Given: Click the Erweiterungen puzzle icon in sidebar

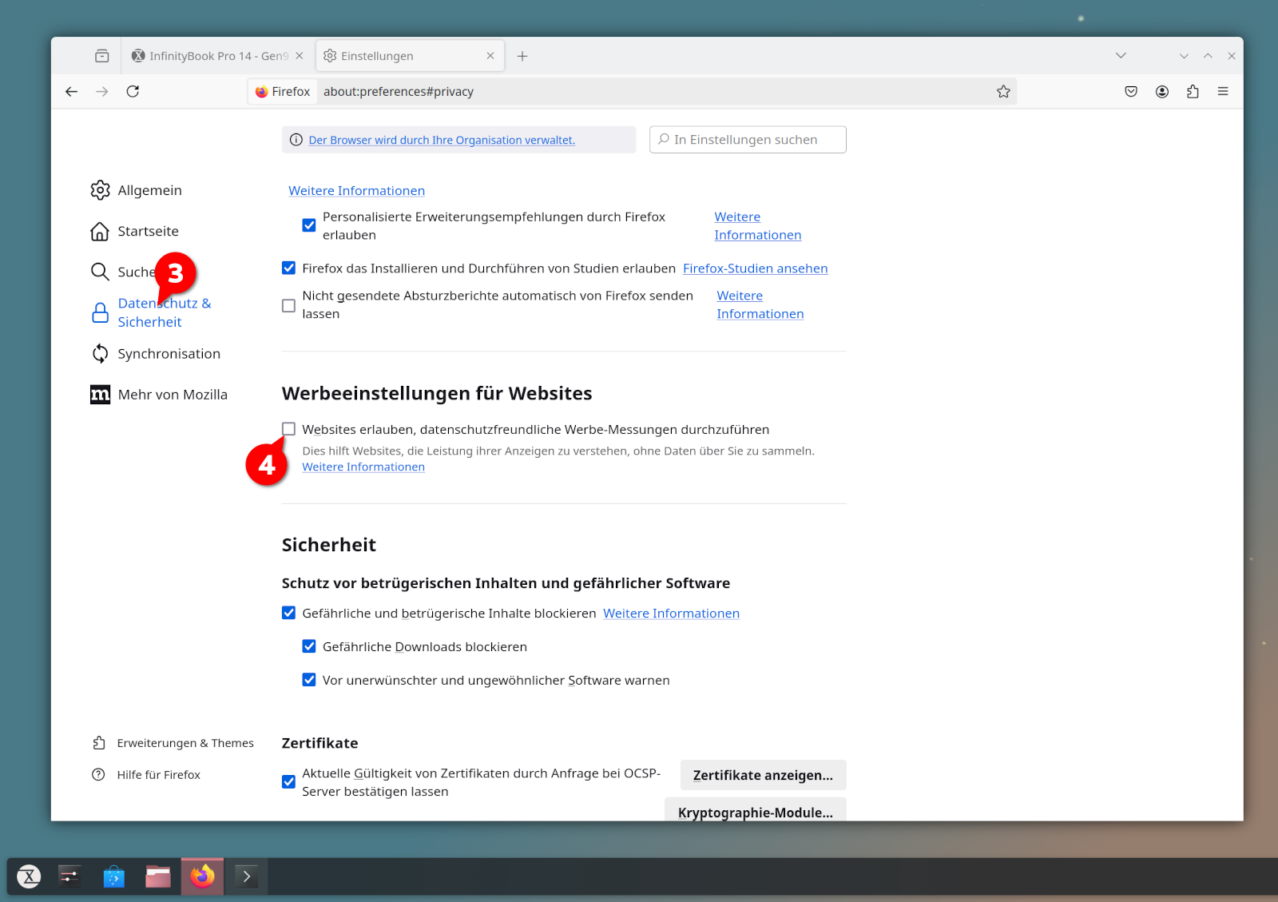Looking at the screenshot, I should [98, 743].
